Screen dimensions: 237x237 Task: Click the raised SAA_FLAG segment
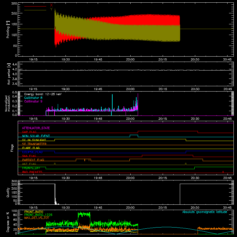click(167, 155)
